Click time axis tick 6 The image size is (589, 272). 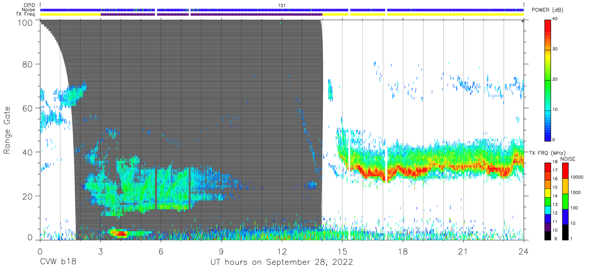click(161, 251)
